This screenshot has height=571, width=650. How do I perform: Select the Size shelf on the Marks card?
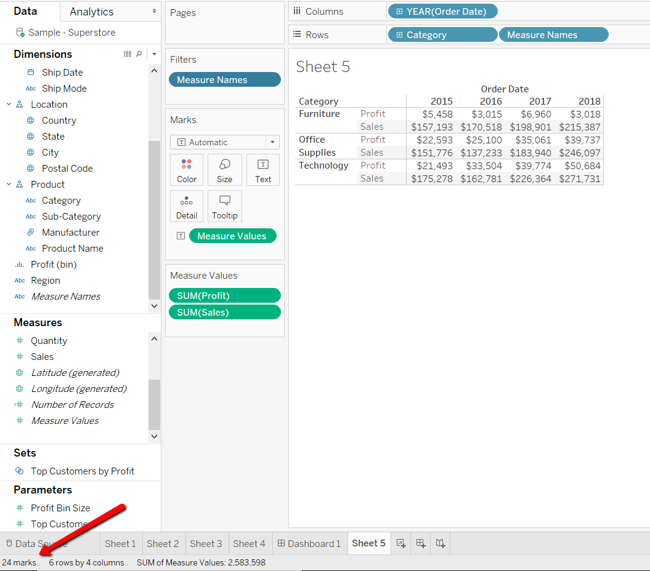[224, 170]
